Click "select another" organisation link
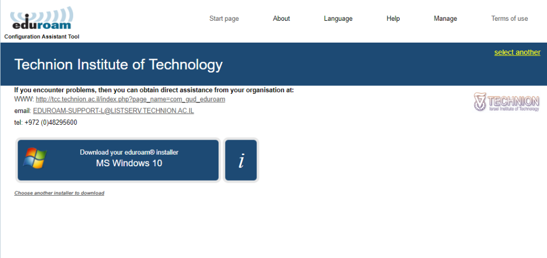The width and height of the screenshot is (547, 258). pos(517,52)
